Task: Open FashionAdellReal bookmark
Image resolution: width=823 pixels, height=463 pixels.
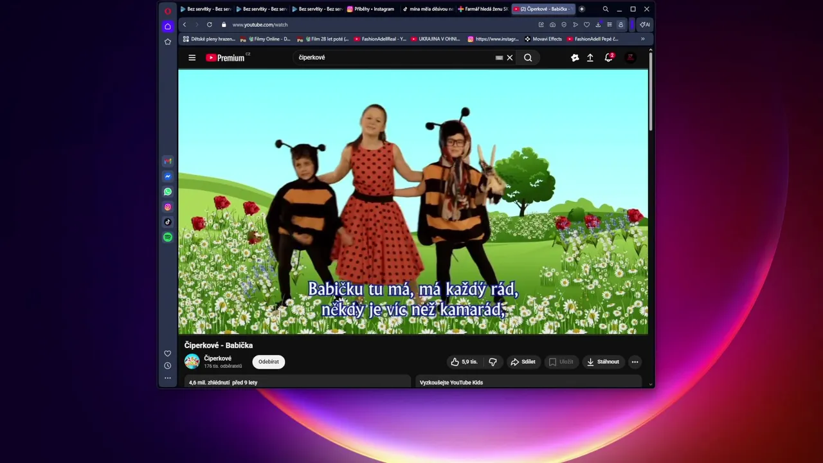Action: (380, 39)
